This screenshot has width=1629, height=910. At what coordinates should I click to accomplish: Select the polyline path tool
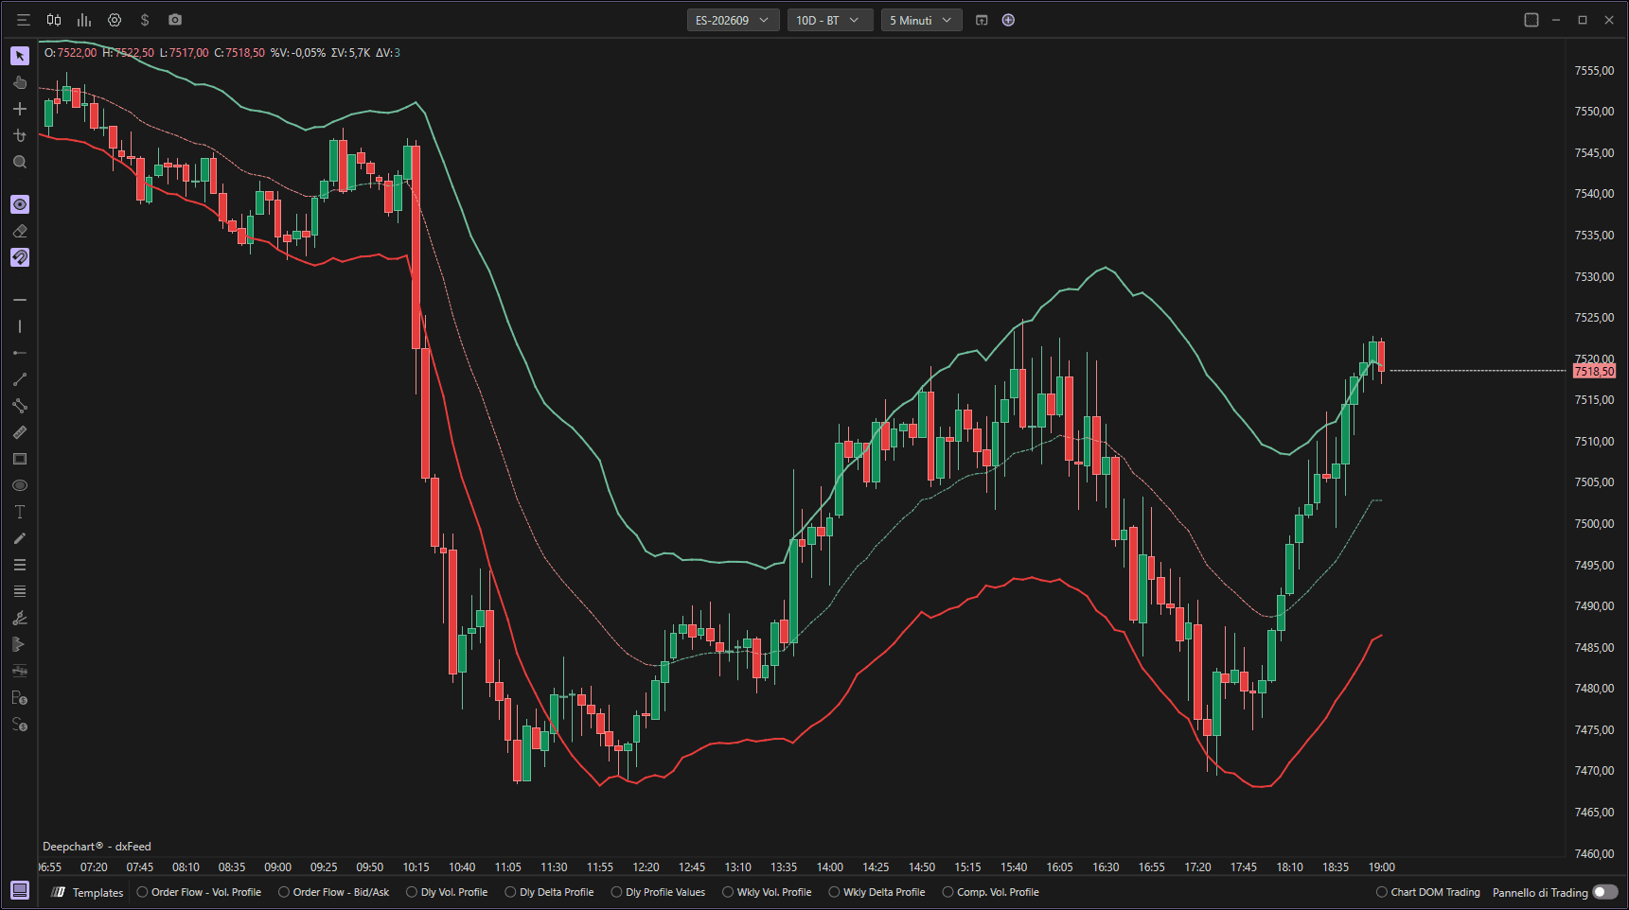click(20, 406)
